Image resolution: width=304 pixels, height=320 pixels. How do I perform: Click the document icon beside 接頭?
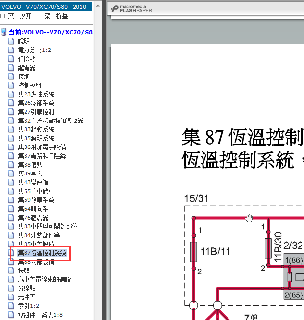point(11,271)
